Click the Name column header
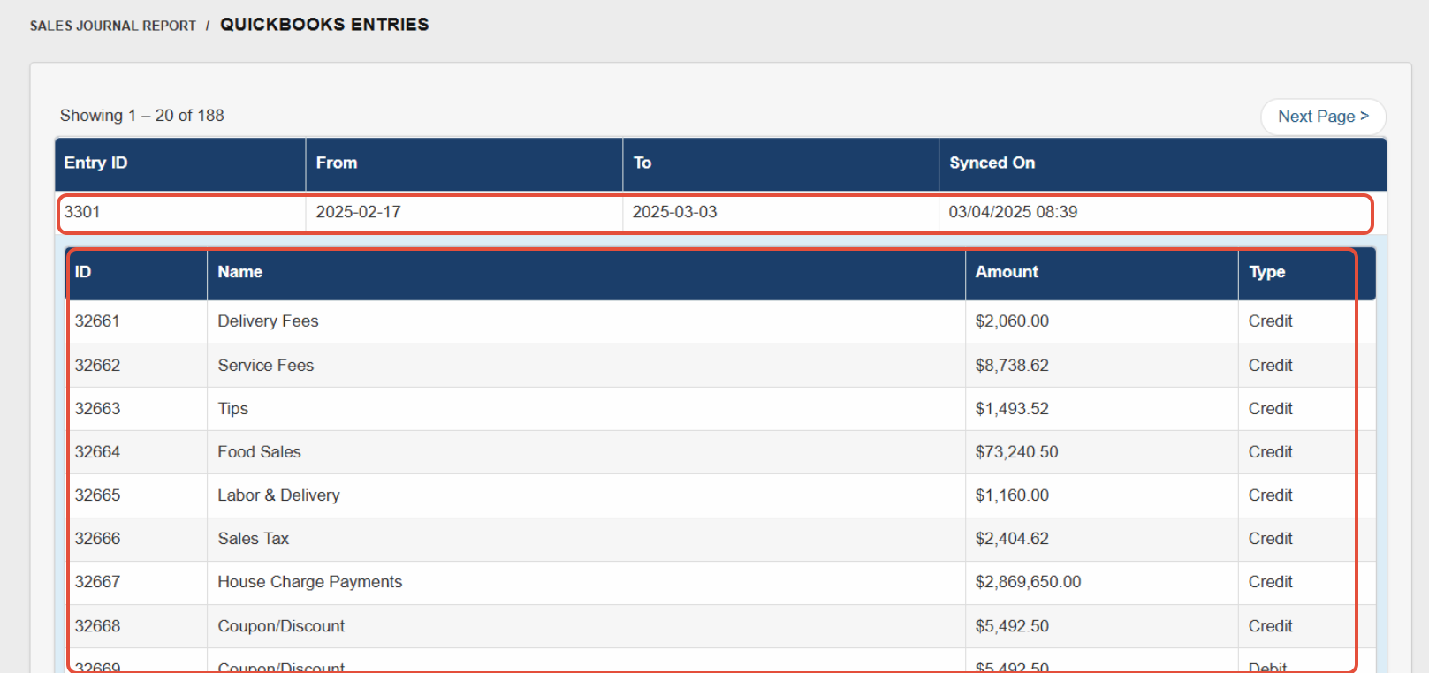 [x=586, y=274]
